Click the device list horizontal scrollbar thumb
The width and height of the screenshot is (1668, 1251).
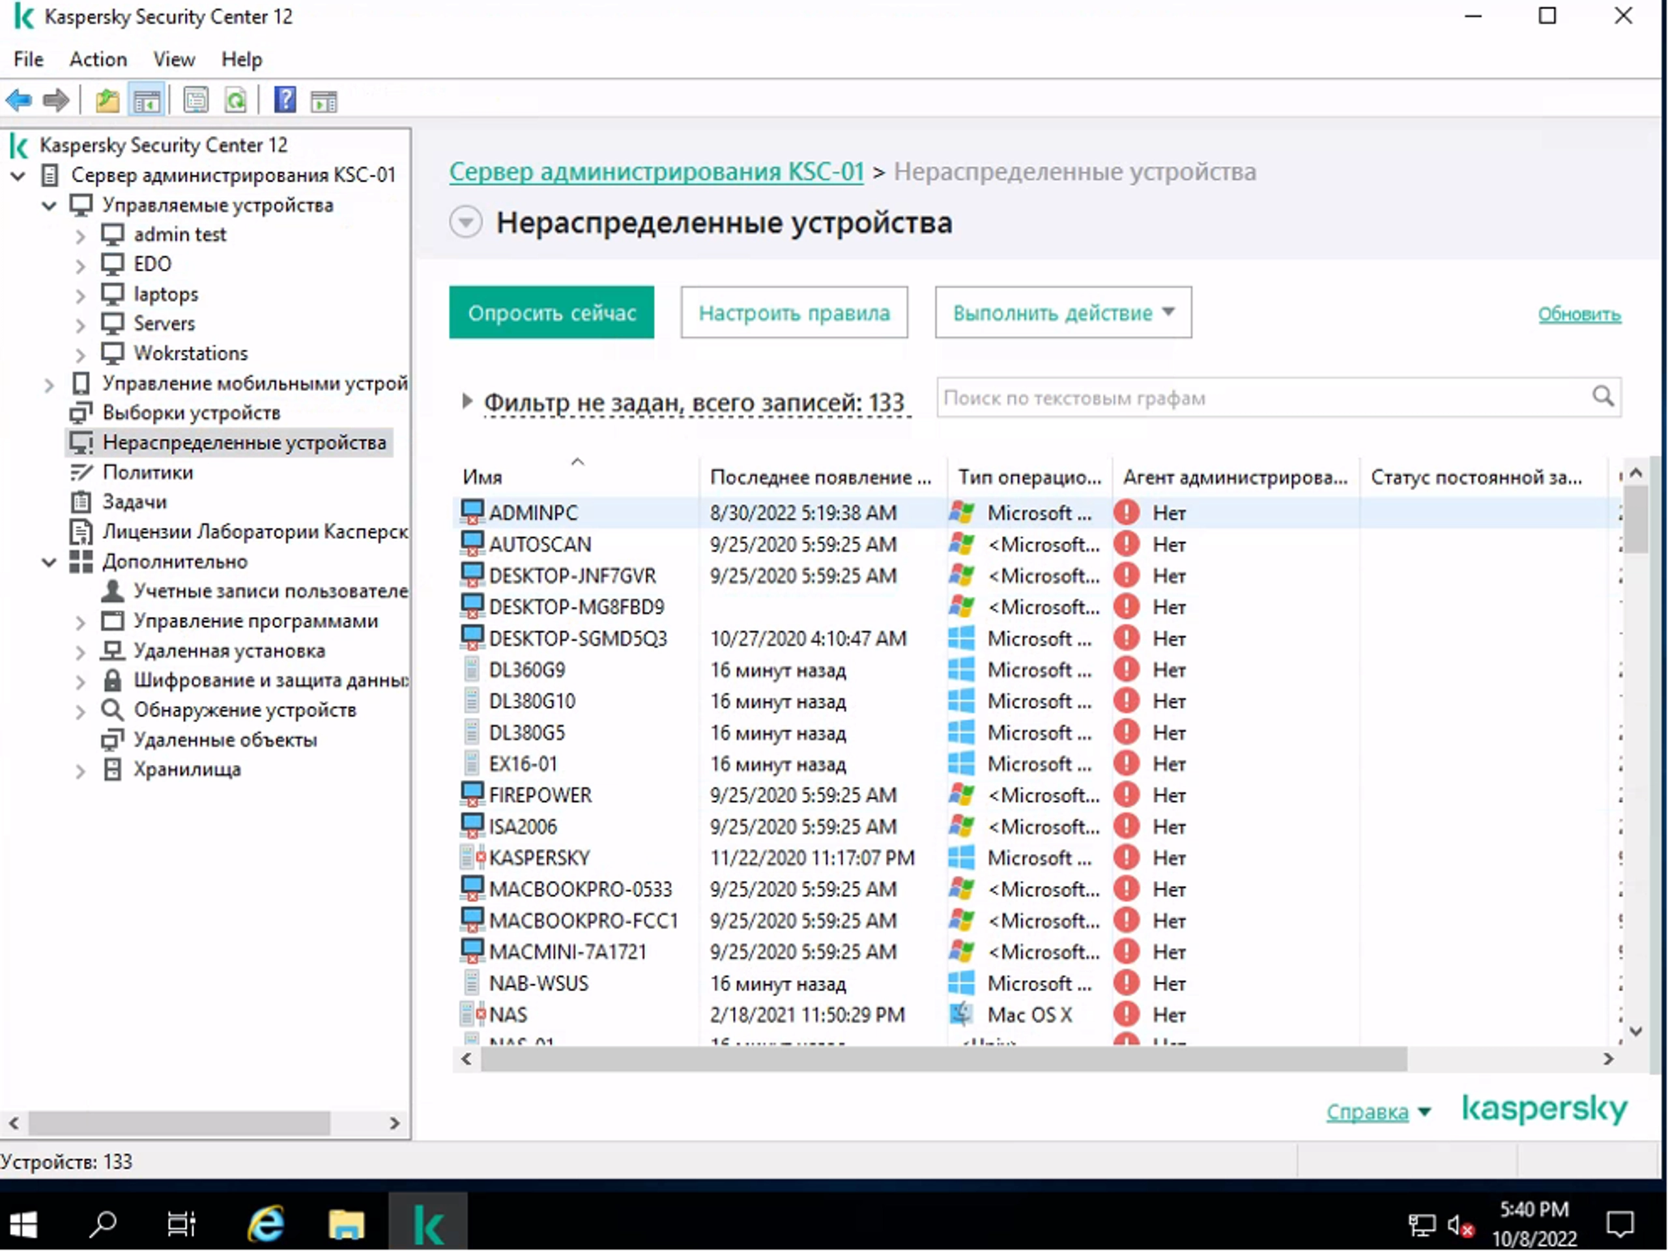tap(943, 1059)
